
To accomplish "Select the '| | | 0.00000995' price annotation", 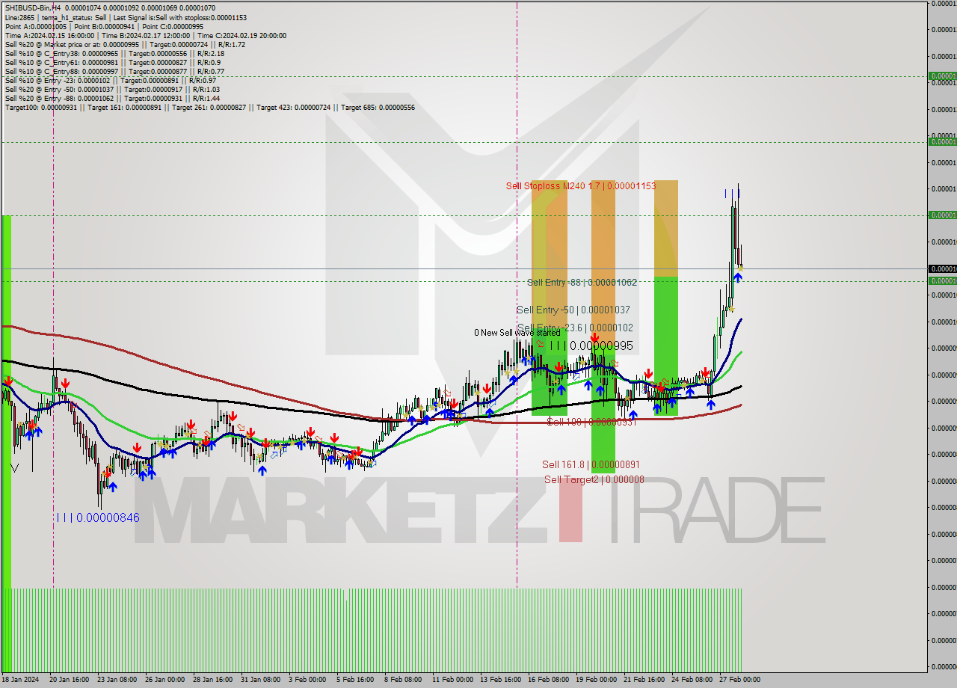I will click(x=591, y=345).
